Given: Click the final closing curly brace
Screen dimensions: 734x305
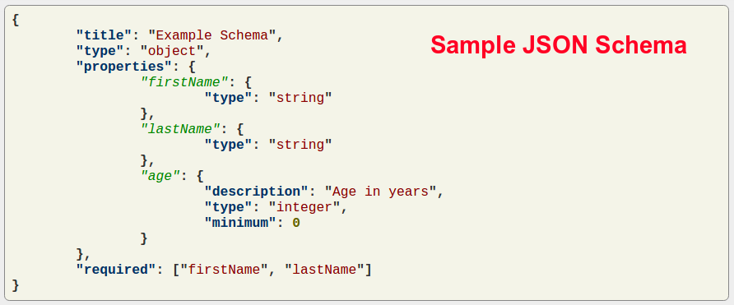Looking at the screenshot, I should 16,285.
